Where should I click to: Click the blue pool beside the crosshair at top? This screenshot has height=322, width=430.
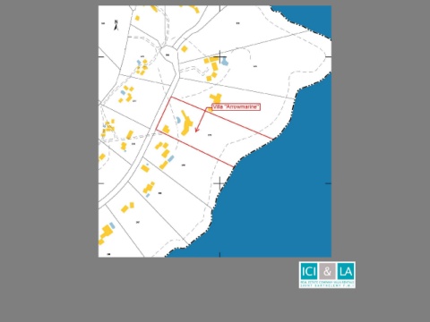[x=225, y=62]
